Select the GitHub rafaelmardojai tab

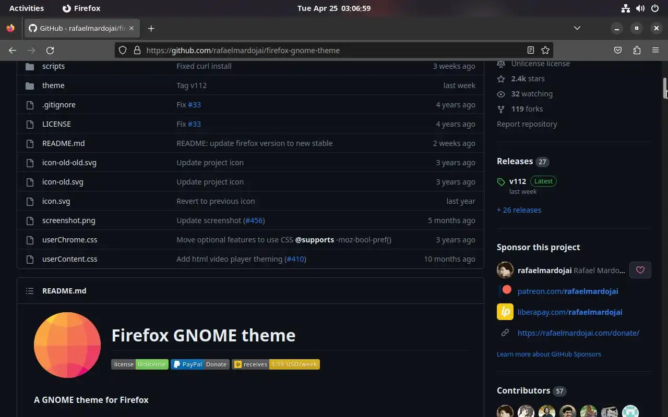[x=82, y=28]
